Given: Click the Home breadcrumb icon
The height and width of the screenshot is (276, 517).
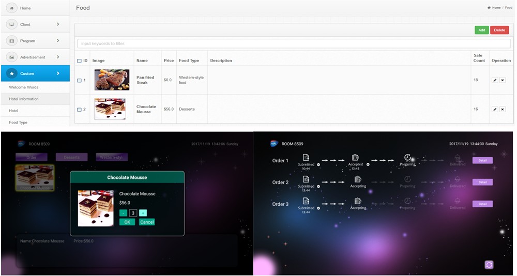Looking at the screenshot, I should (489, 8).
